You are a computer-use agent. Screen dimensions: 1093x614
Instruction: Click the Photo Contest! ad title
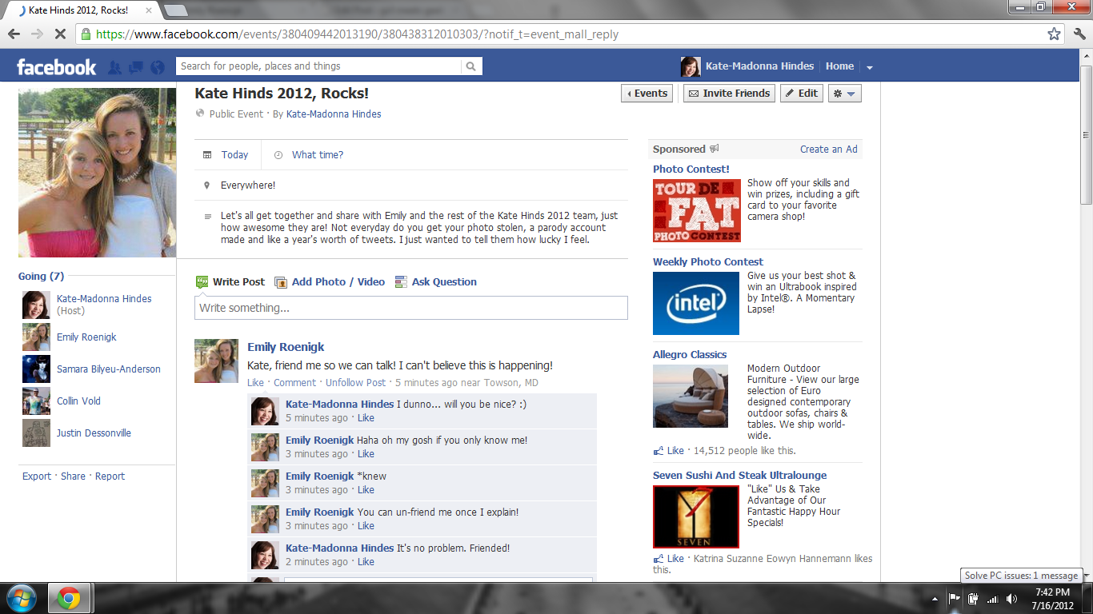pyautogui.click(x=691, y=169)
